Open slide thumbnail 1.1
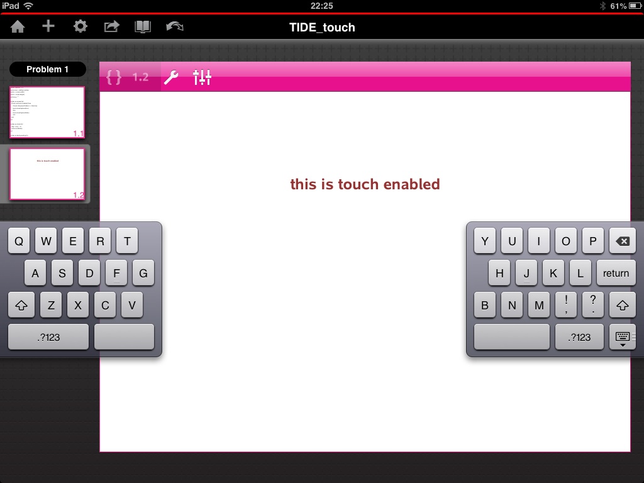Viewport: 644px width, 483px height. [47, 112]
